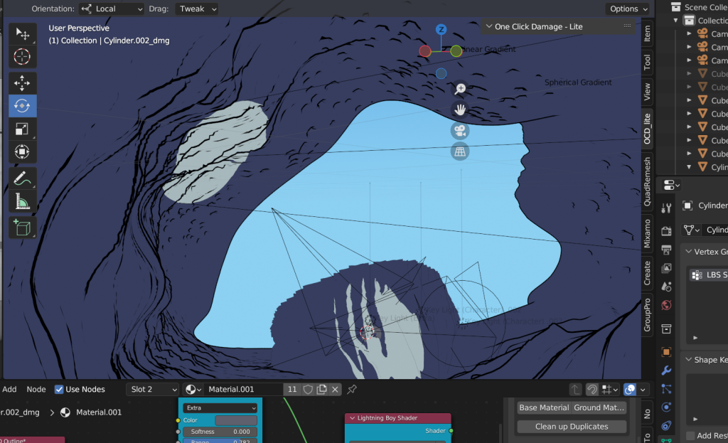Switch to the QuadRemesh sidebar tab
Screen dimensions: 728x443
point(647,181)
